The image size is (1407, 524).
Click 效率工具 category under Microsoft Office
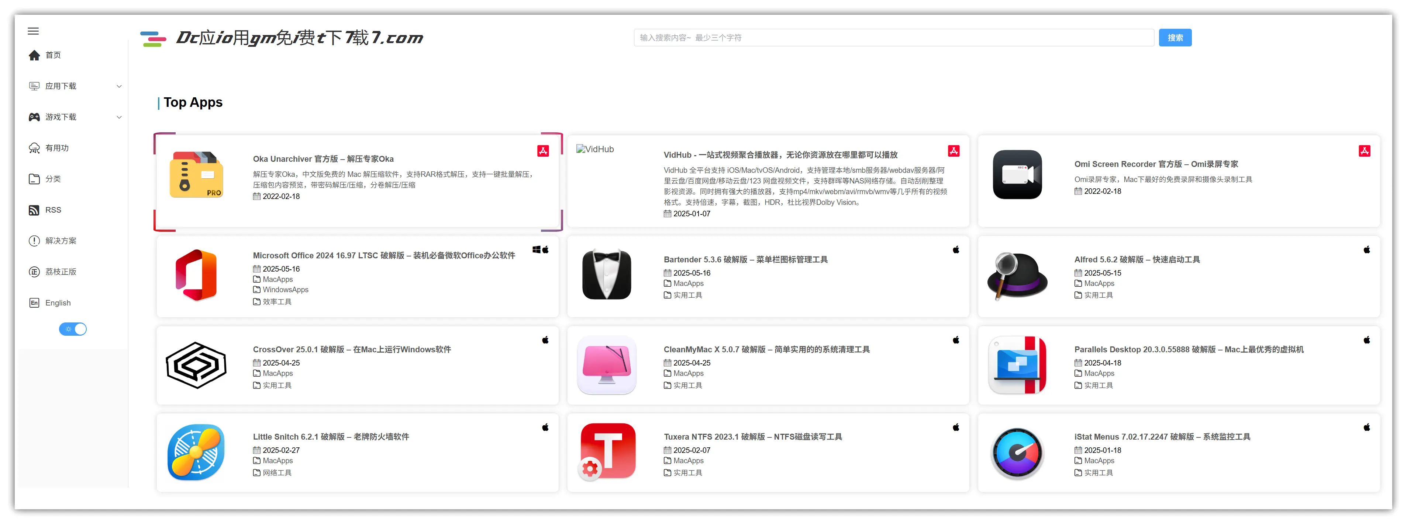(x=277, y=302)
